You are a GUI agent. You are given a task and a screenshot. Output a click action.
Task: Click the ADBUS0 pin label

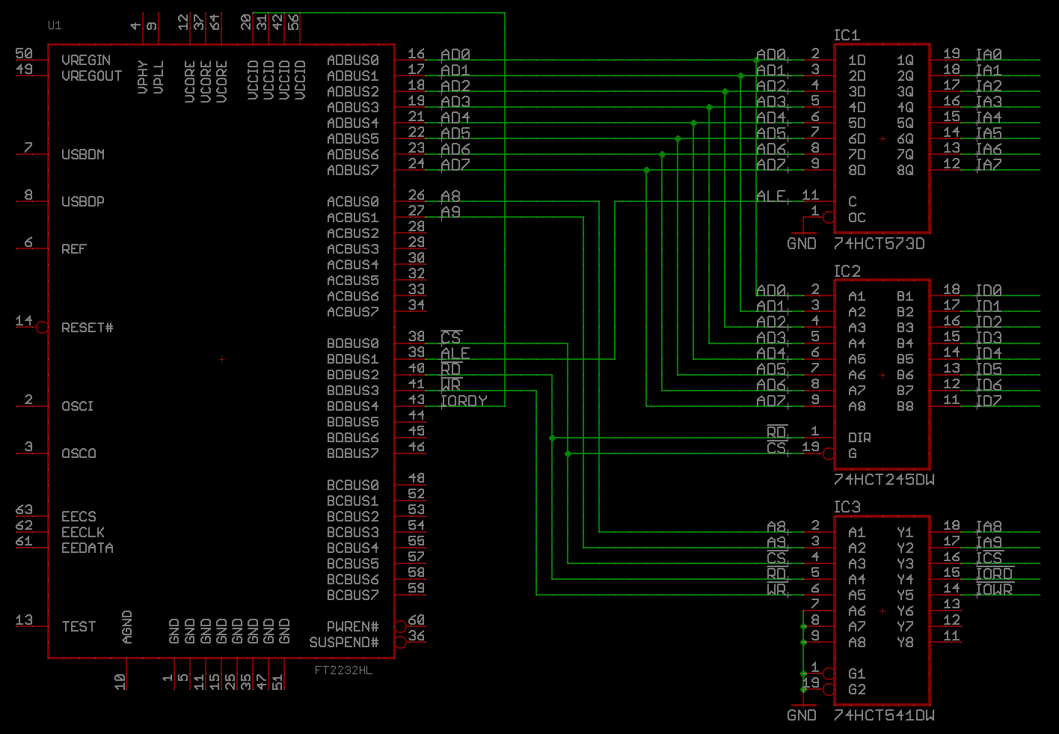(353, 60)
